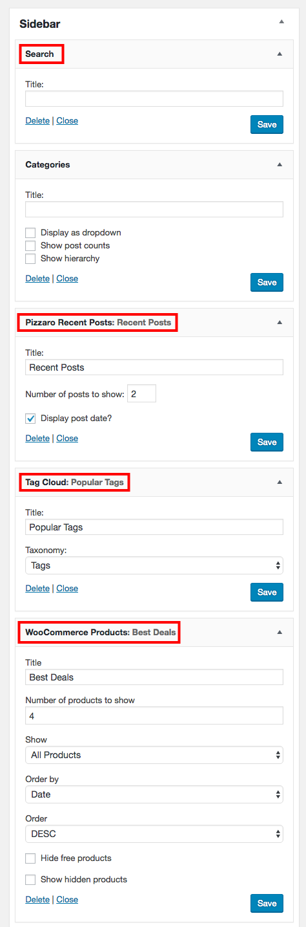This screenshot has width=306, height=927.
Task: Open the Order by Date dropdown
Action: point(154,794)
